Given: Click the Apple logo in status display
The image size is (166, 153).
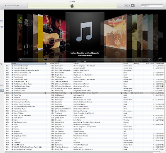Looking at the screenshot, I should pyautogui.click(x=72, y=6).
